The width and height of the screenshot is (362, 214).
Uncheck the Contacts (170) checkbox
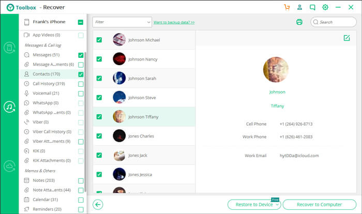(x=81, y=74)
